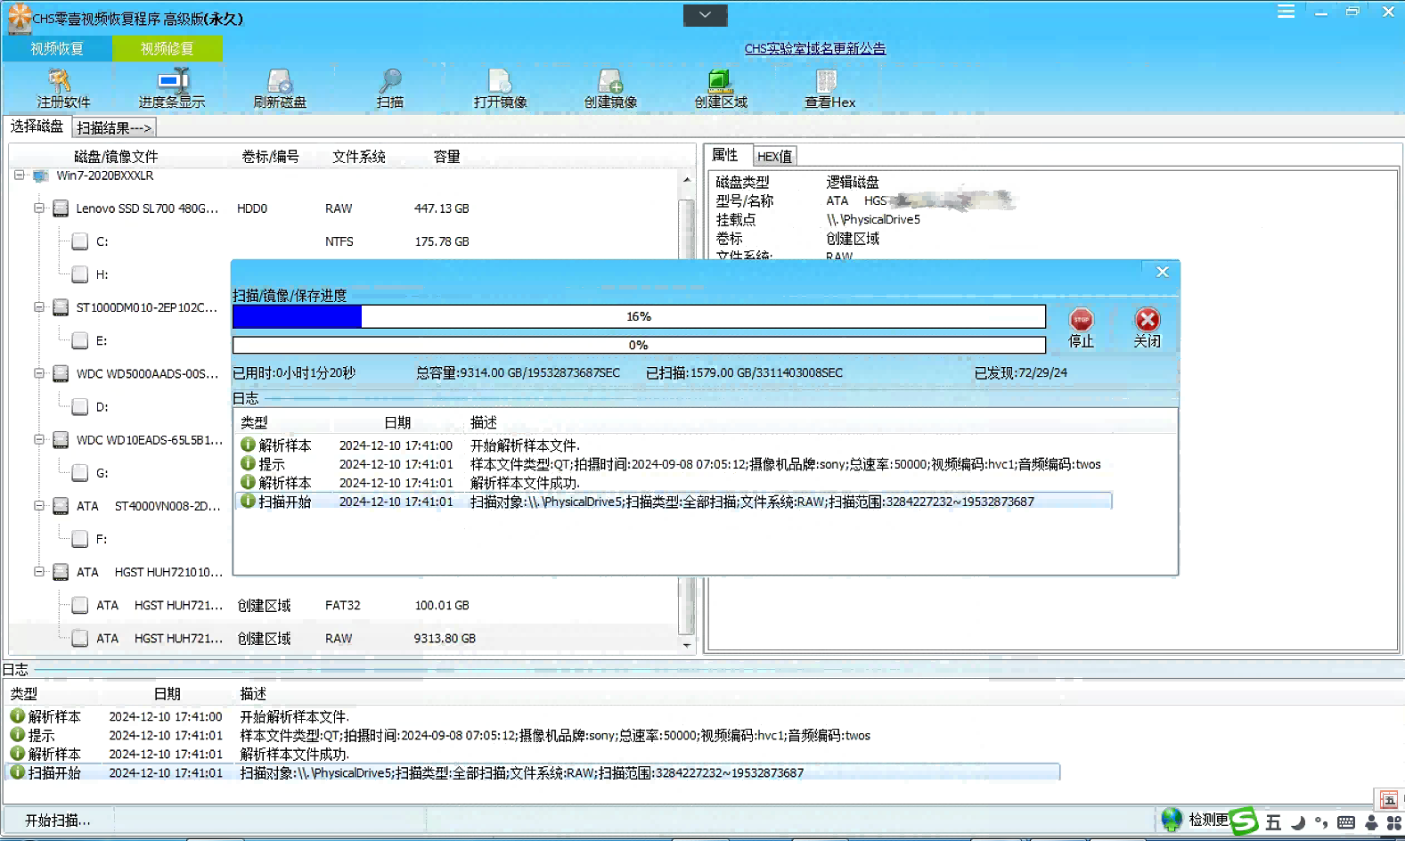
Task: Select the 选择磁盘 tab
Action: [x=37, y=127]
